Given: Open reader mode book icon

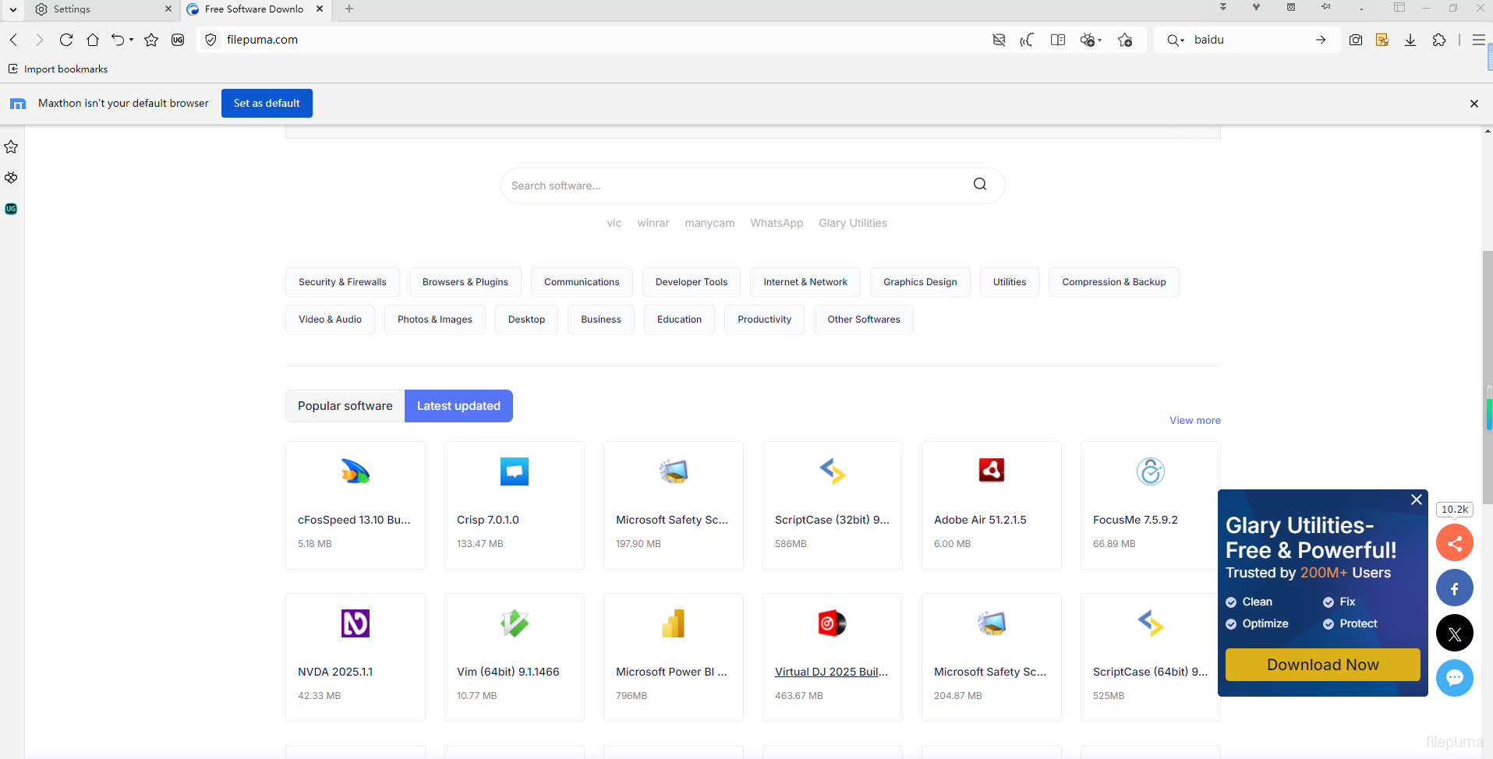Looking at the screenshot, I should point(1058,40).
